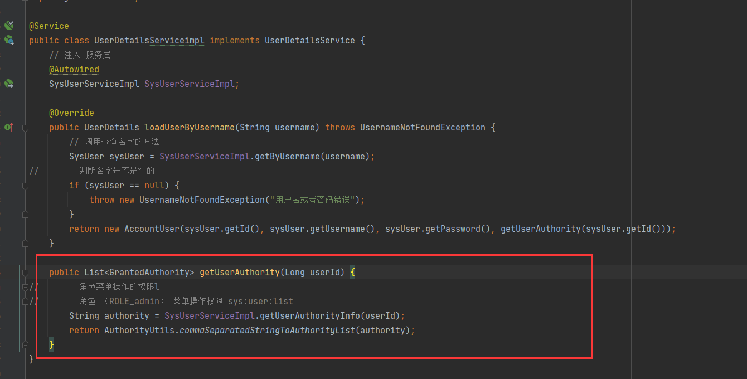Screen dimensions: 747x379
Task: Click the purple SysUserServiceImpl field name before the semicolon
Action: click(190, 84)
